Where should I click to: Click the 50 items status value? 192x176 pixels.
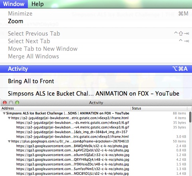[179, 141]
